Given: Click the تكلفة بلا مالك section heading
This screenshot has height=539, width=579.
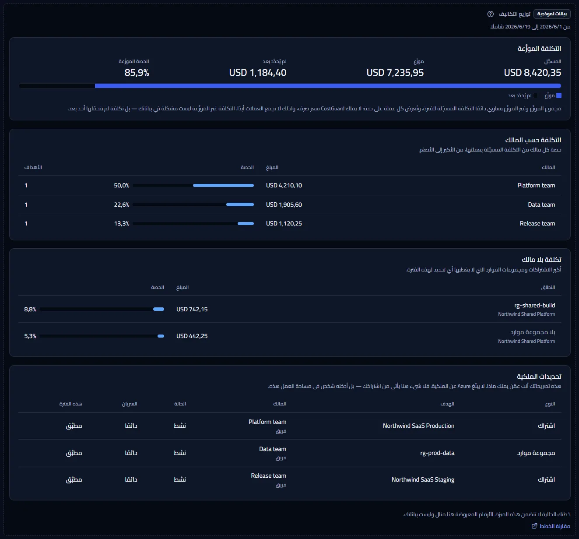Looking at the screenshot, I should coord(541,260).
